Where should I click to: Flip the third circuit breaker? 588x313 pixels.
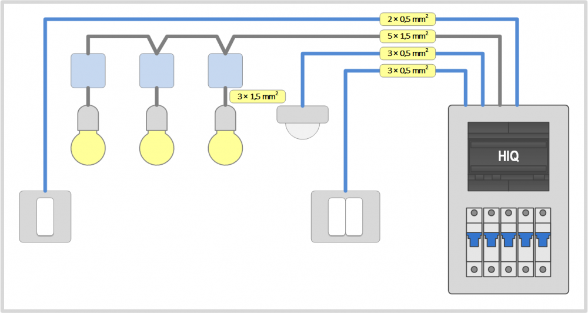tap(509, 242)
